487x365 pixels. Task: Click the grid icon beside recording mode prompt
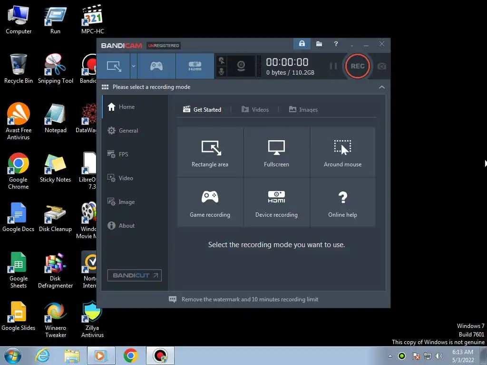pos(105,87)
